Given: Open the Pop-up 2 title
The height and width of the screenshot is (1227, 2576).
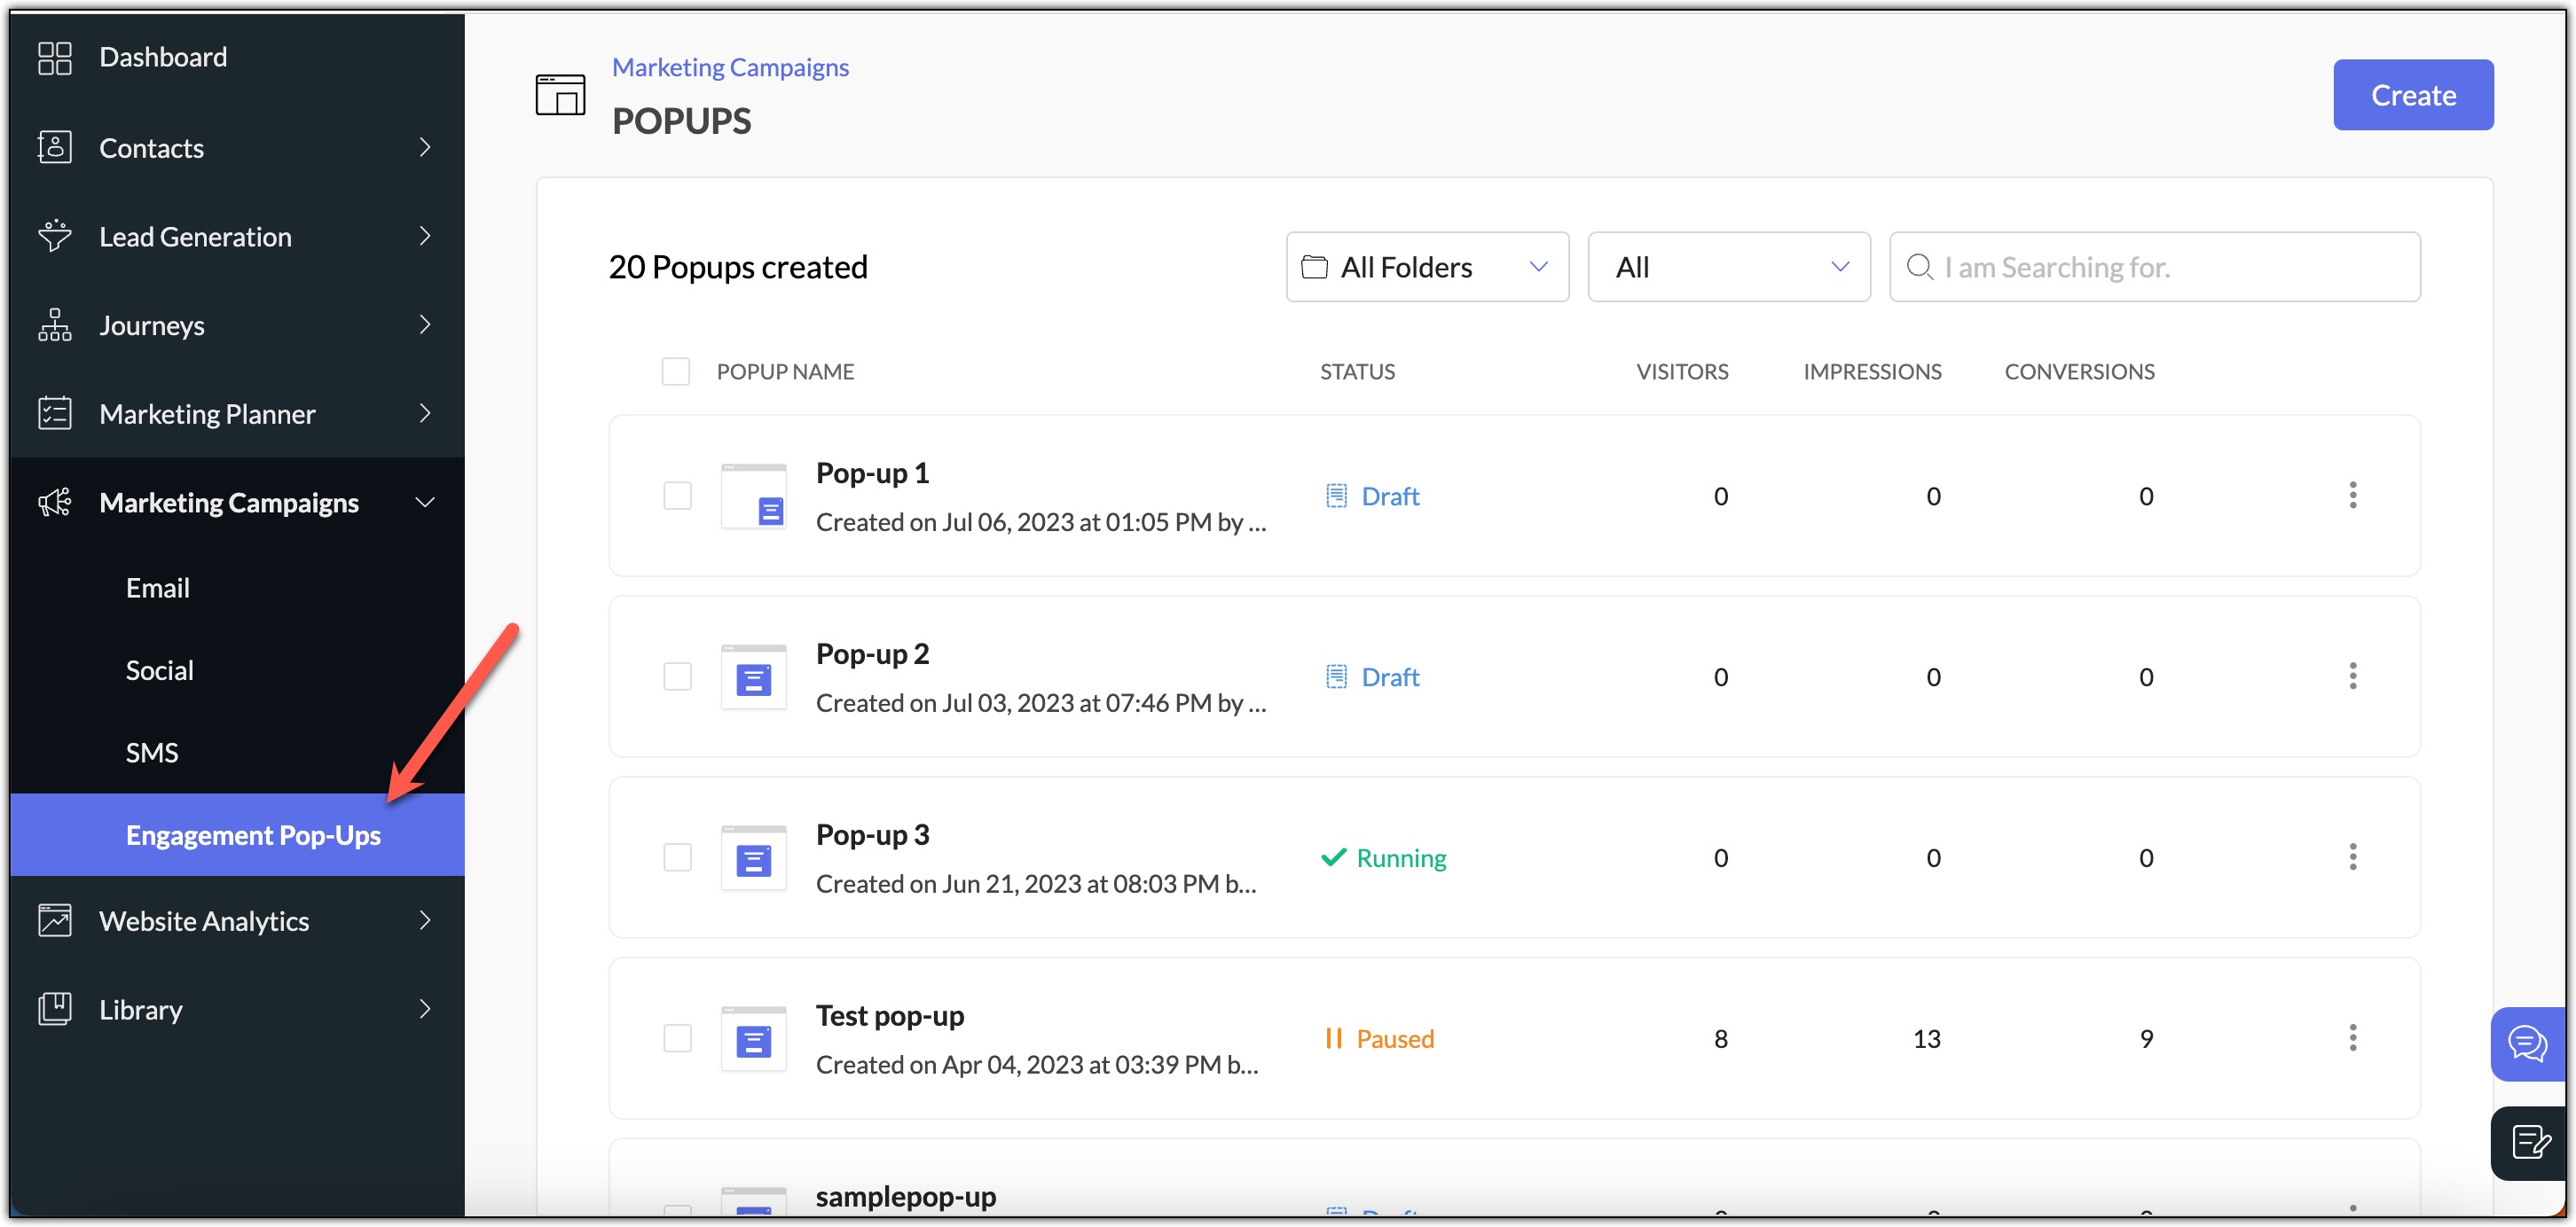Looking at the screenshot, I should (x=872, y=653).
